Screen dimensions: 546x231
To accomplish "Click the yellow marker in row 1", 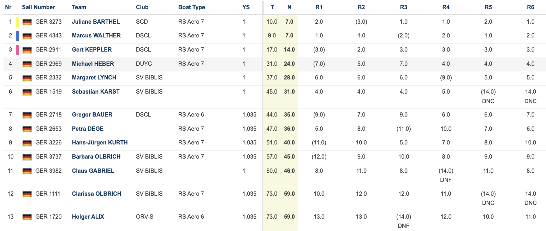I will [x=17, y=22].
